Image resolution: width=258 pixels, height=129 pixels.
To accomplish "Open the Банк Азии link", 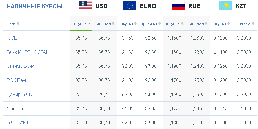I will pyautogui.click(x=17, y=122).
